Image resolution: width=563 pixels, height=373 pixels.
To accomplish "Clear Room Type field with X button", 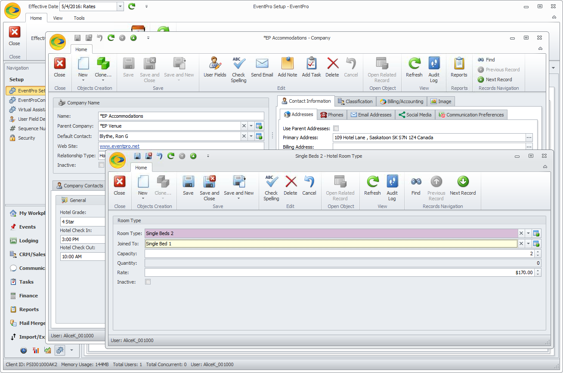I will (521, 233).
